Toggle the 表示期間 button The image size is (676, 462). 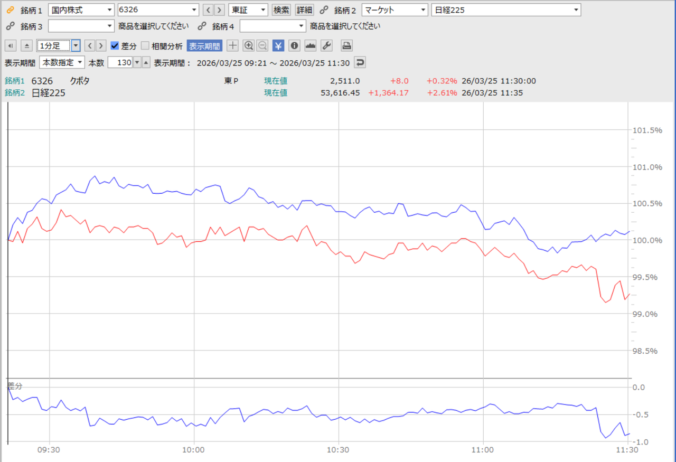[204, 46]
